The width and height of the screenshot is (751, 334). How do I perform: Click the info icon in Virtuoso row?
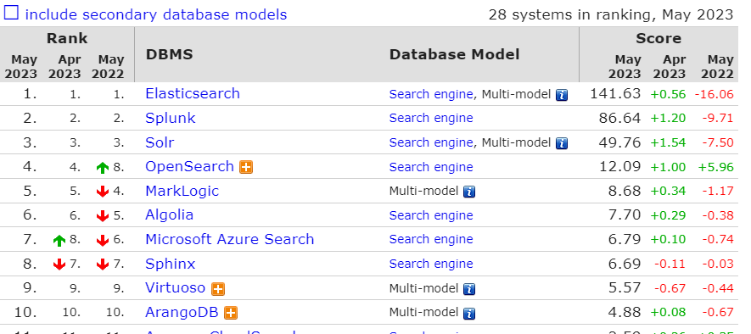click(469, 289)
